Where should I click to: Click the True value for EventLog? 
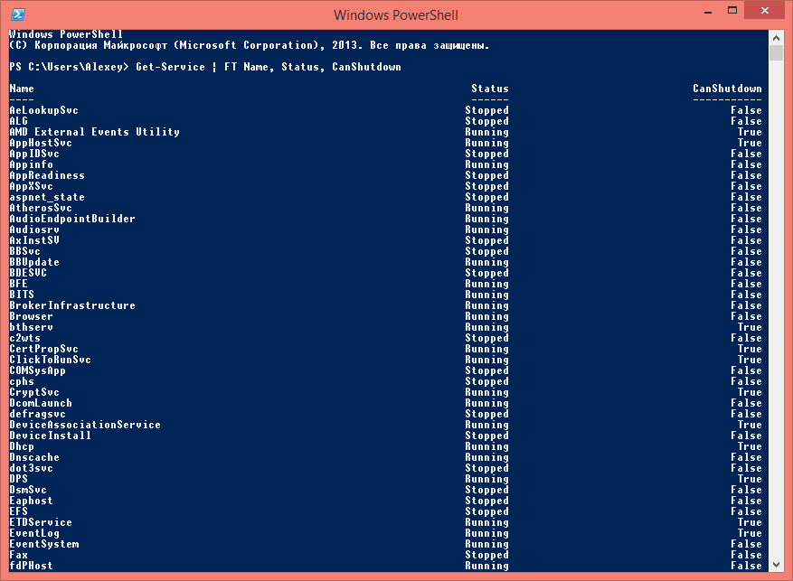750,533
